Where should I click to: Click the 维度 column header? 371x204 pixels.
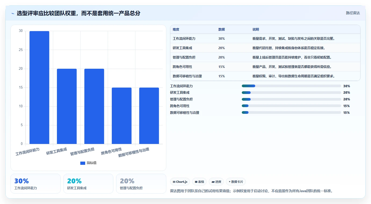176,30
